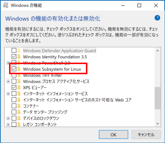Screen dimensions: 165x143
Task: Click scrollbar up arrow in features list
Action: (x=158, y=51)
